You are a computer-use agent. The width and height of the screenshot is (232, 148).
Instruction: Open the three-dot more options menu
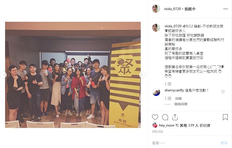(225, 9)
